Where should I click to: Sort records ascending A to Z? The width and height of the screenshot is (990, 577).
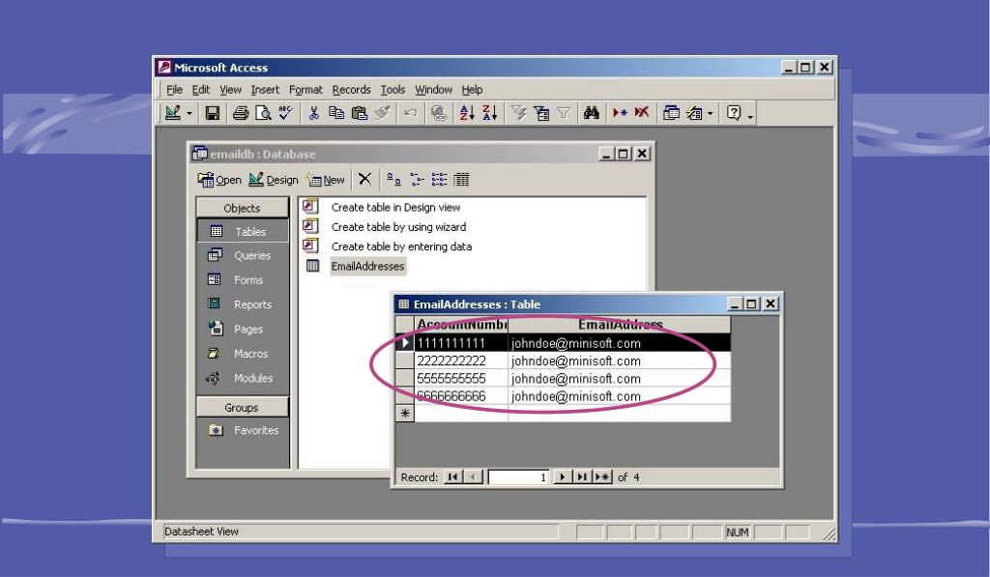point(467,113)
